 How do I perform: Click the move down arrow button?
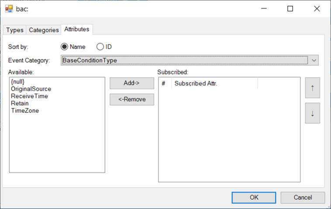pos(313,113)
